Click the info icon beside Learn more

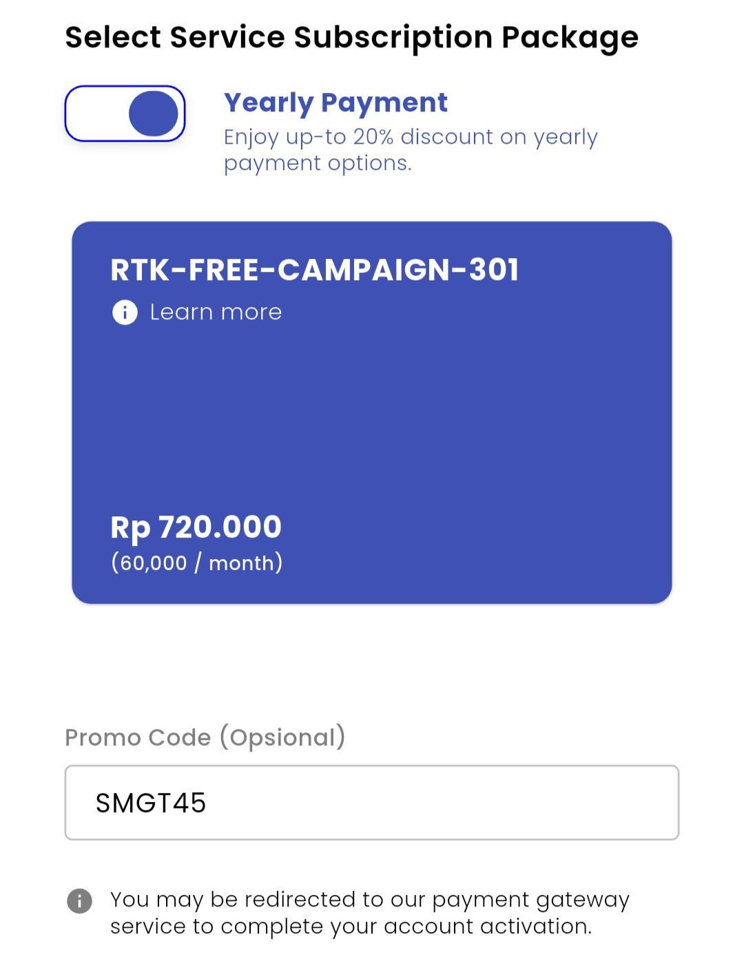click(125, 313)
